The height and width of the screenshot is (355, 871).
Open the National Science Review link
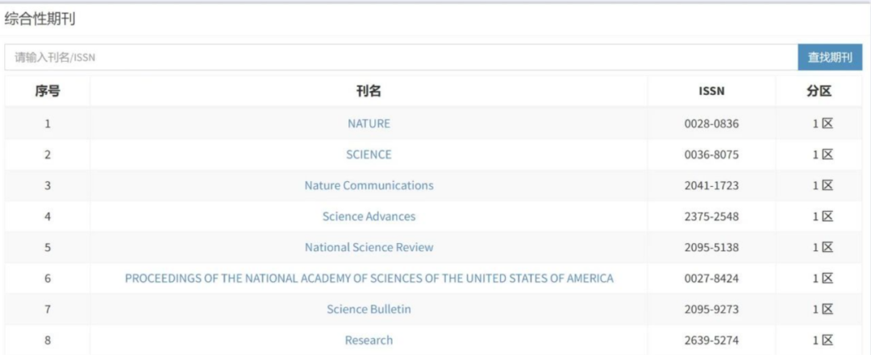click(369, 247)
